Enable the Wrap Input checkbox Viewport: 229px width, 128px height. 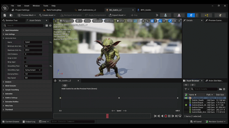pyautogui.click(x=25, y=62)
